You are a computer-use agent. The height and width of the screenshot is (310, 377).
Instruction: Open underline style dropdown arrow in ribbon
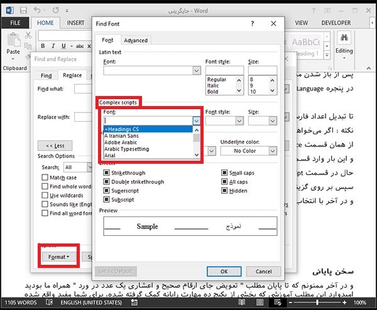coord(72,46)
